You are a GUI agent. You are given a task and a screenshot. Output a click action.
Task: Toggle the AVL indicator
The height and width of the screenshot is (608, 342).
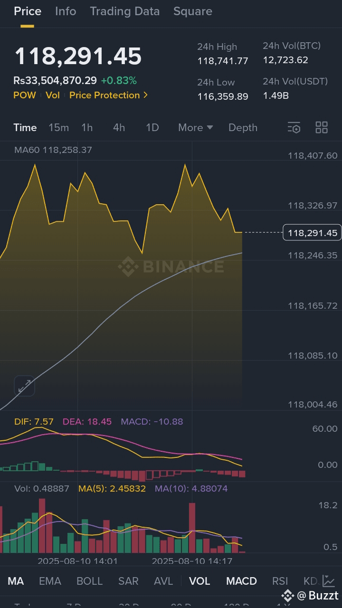coord(163,581)
